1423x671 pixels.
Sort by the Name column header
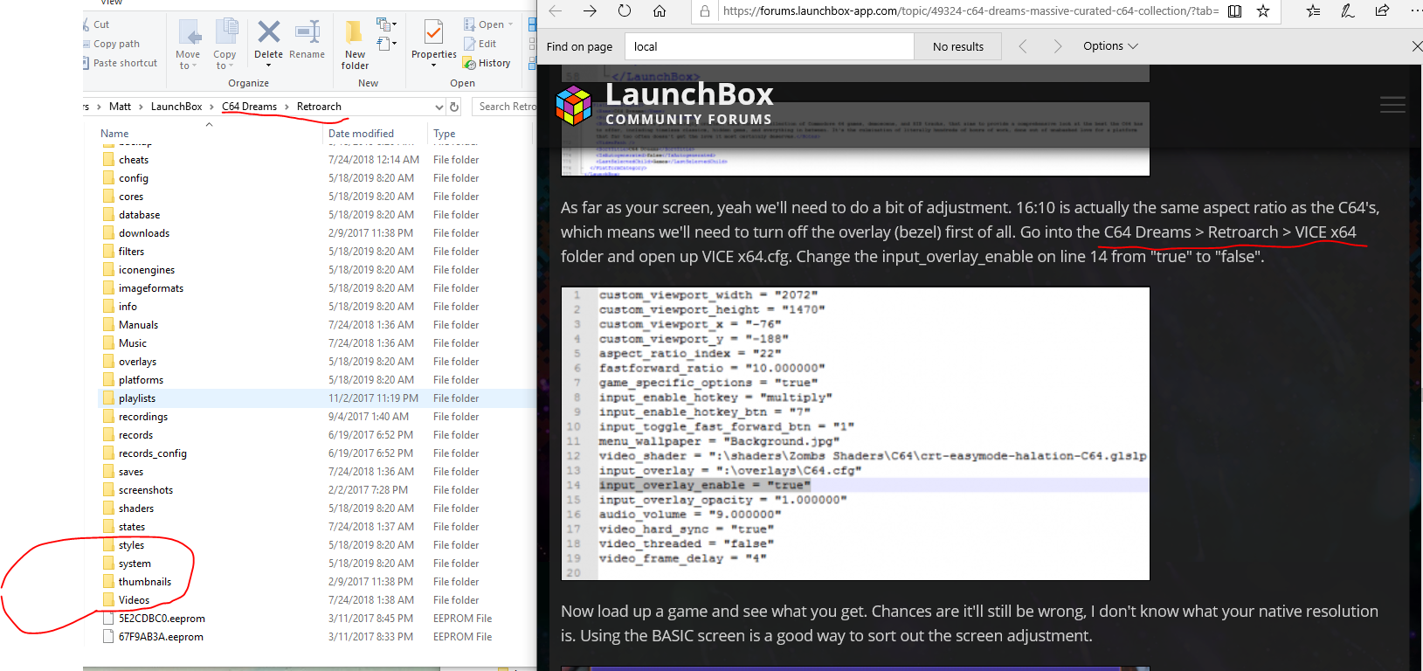tap(114, 134)
